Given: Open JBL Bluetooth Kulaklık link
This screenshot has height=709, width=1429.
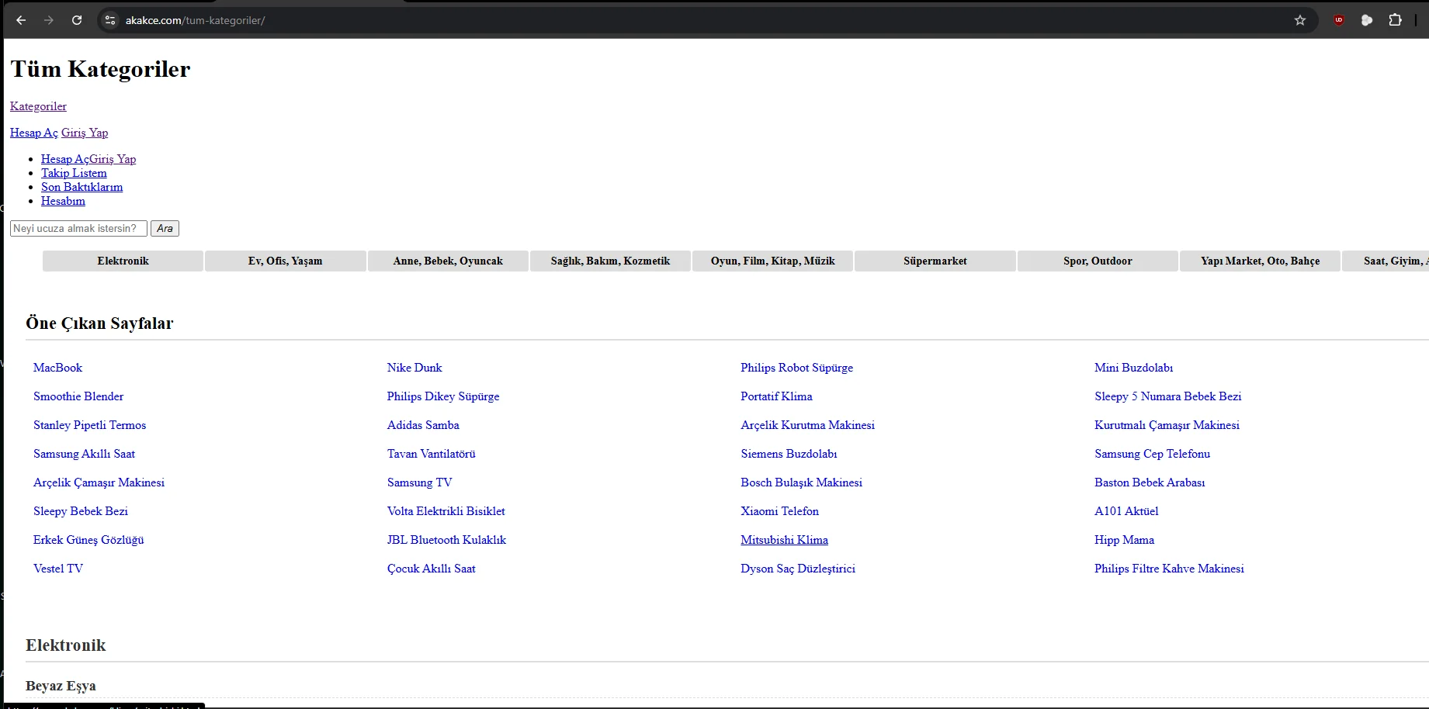Looking at the screenshot, I should pyautogui.click(x=446, y=540).
